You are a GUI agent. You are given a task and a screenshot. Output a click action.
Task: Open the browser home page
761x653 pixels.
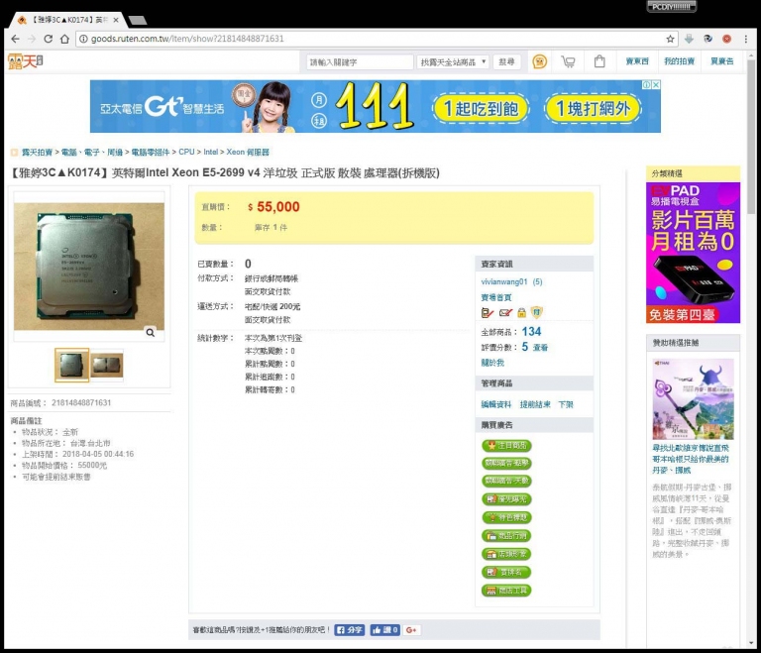pyautogui.click(x=64, y=39)
